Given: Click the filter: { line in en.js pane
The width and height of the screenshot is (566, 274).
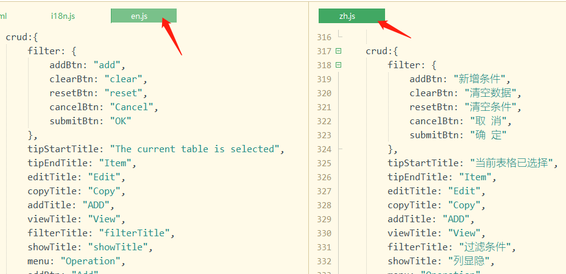Looking at the screenshot, I should click(x=52, y=51).
